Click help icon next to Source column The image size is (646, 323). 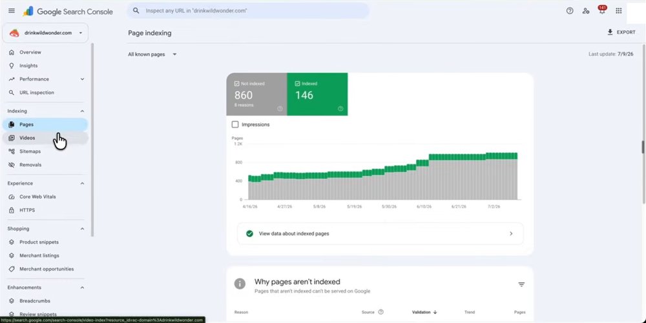pos(380,312)
